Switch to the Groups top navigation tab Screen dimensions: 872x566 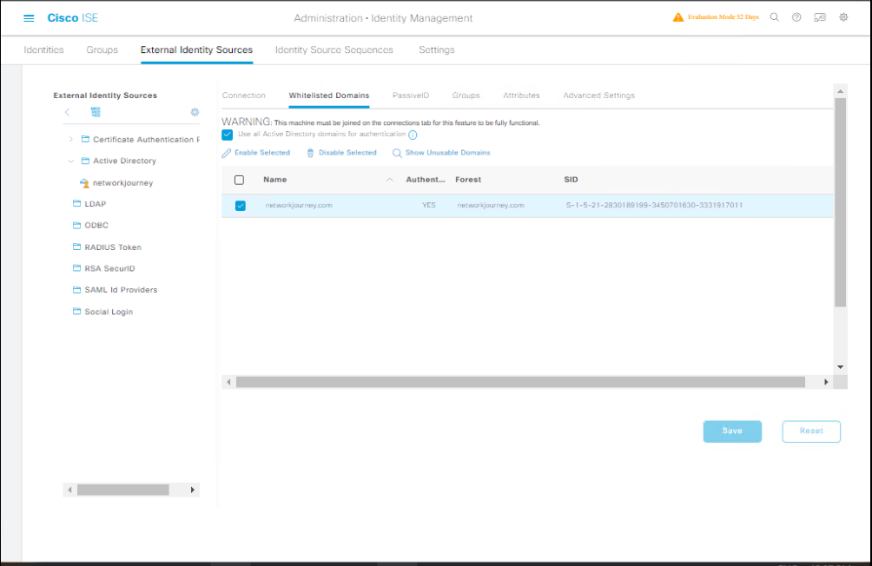click(102, 50)
